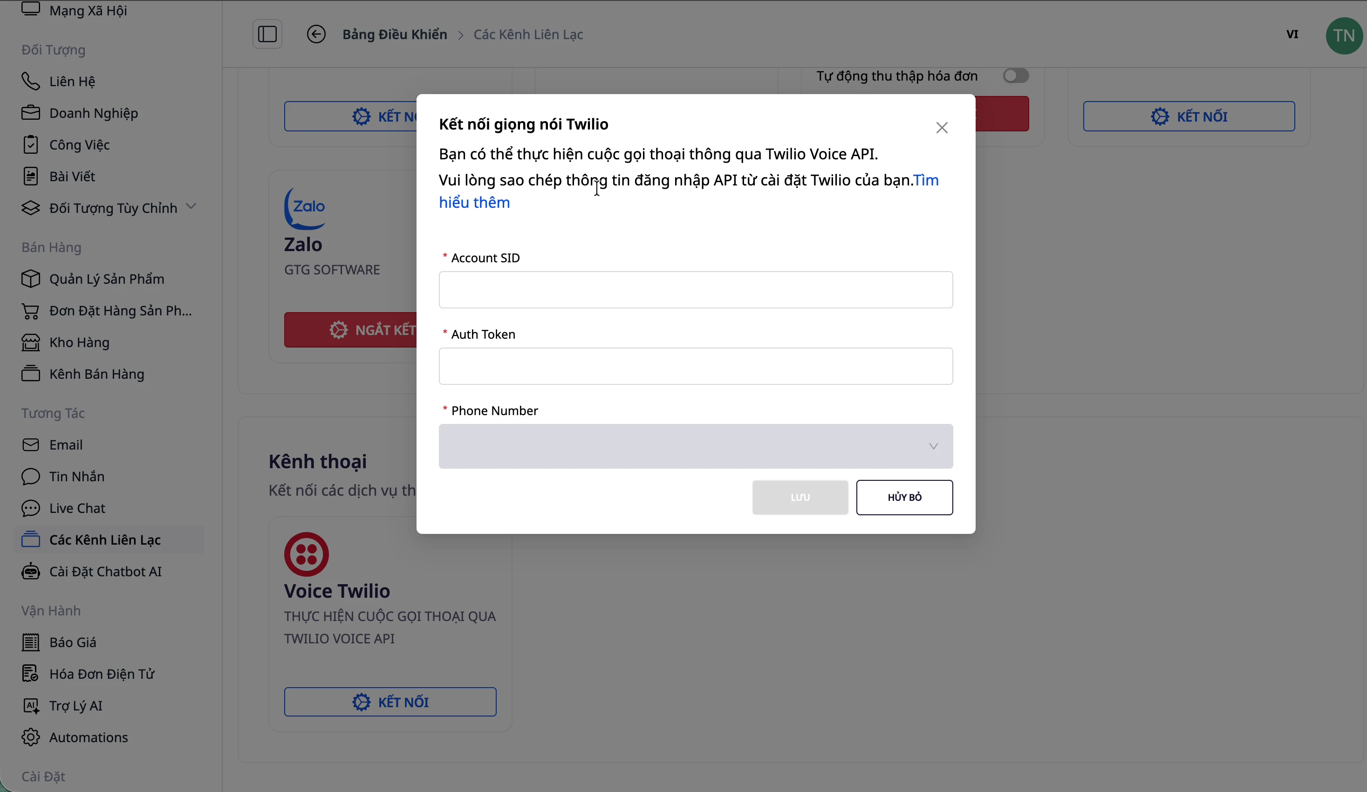This screenshot has width=1367, height=792.
Task: Click Bảng Điều Khiển breadcrumb
Action: pyautogui.click(x=394, y=34)
